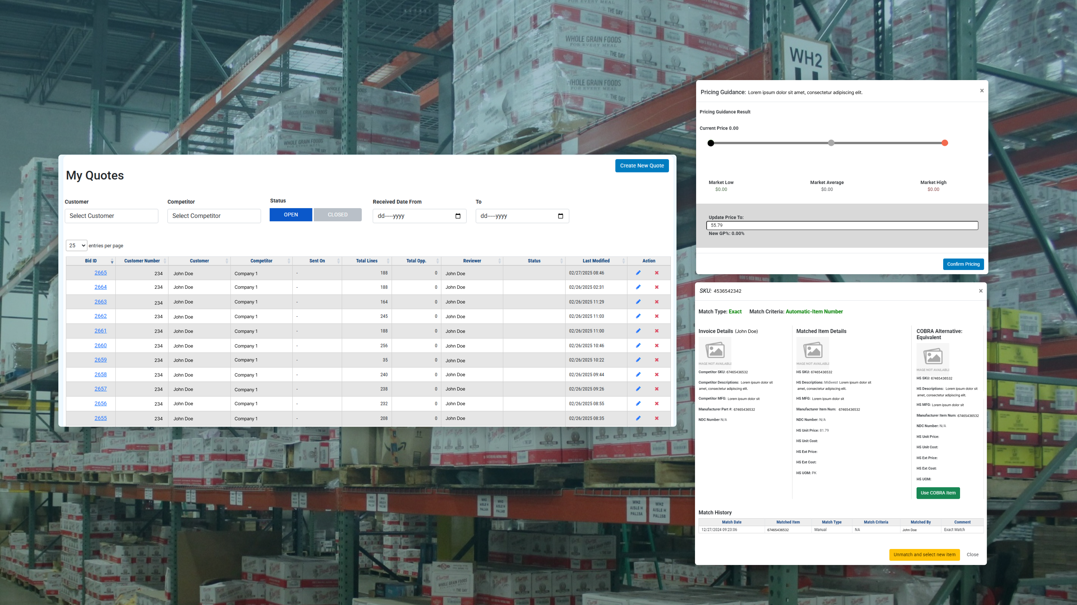Open the Select Competitor dropdown
This screenshot has height=605, width=1077.
pyautogui.click(x=214, y=216)
